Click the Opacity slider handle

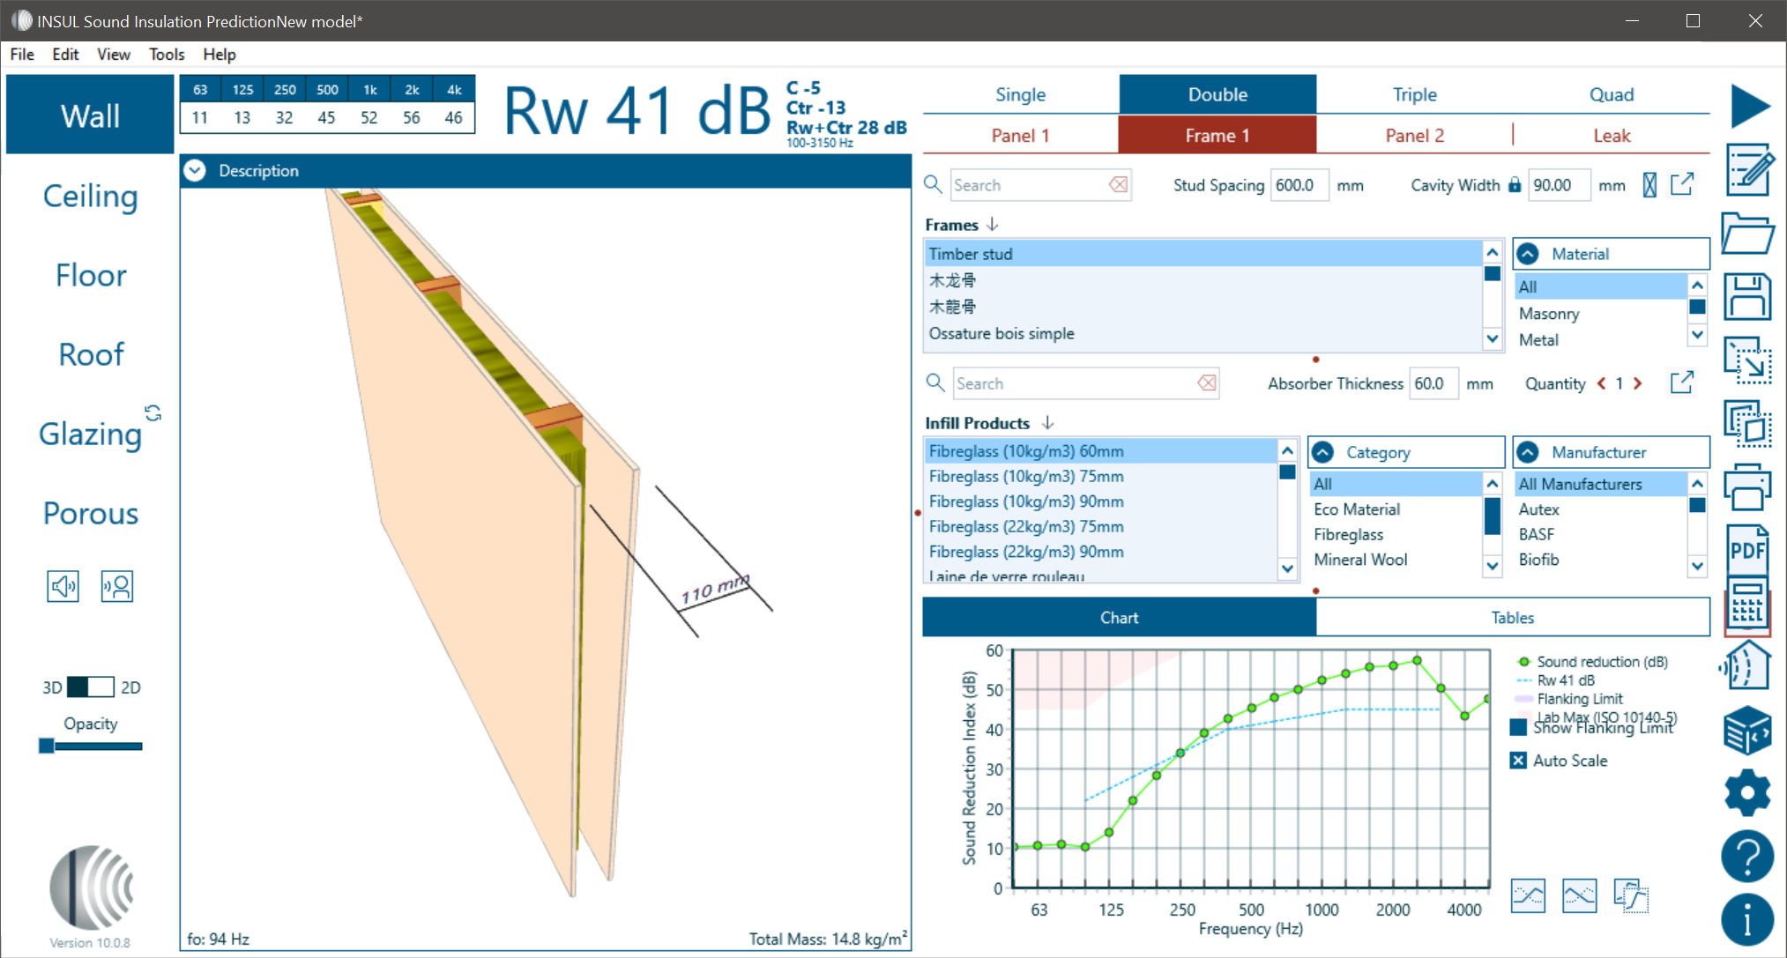[47, 746]
